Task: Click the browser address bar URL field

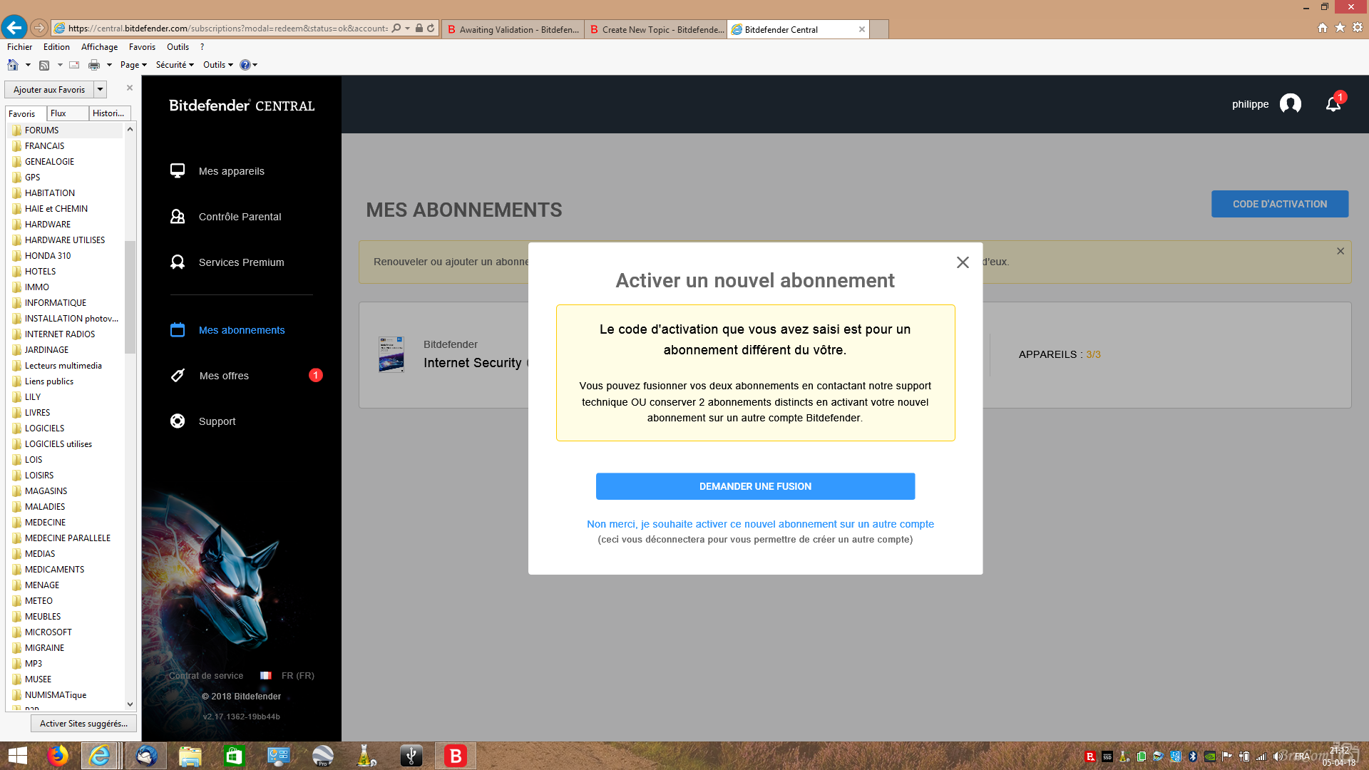Action: pos(227,29)
